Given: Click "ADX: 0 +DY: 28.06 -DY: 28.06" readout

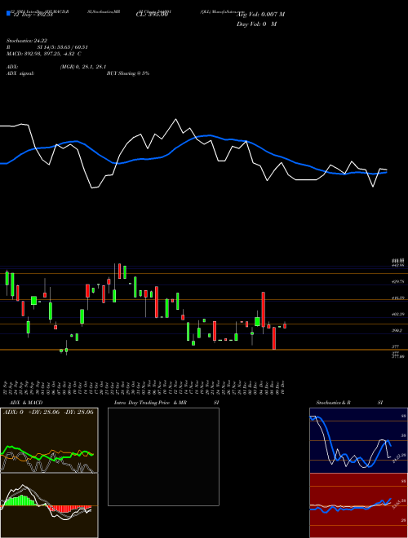Looking at the screenshot, I should pos(48,412).
